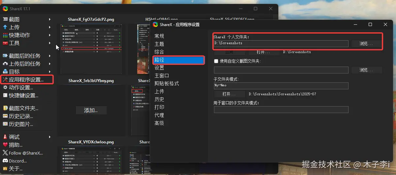Enable the 使用自定义截图文件夹 checkbox
The width and height of the screenshot is (396, 175).
click(x=216, y=61)
